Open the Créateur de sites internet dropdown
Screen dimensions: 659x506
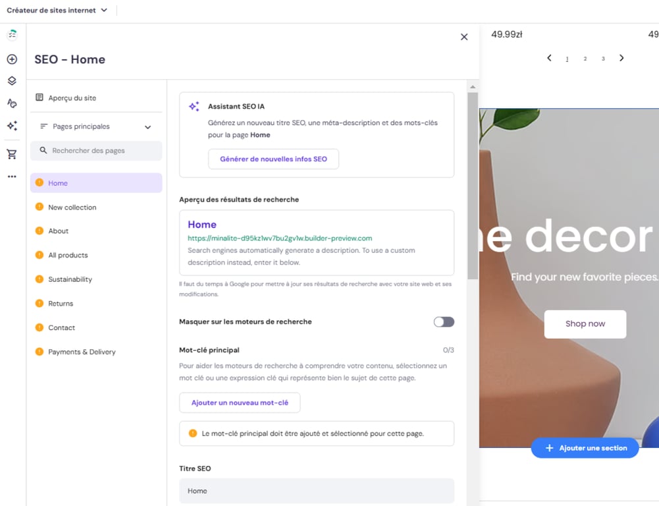pyautogui.click(x=58, y=10)
